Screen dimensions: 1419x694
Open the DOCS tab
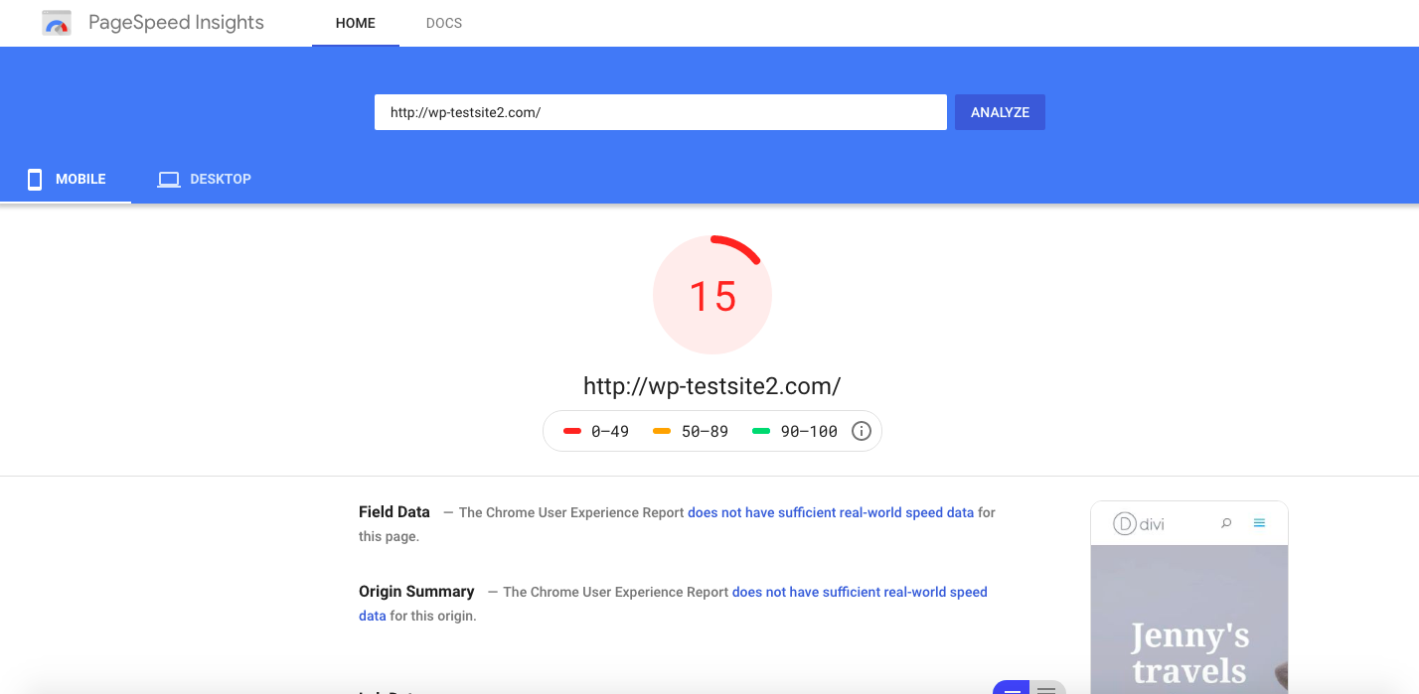443,23
